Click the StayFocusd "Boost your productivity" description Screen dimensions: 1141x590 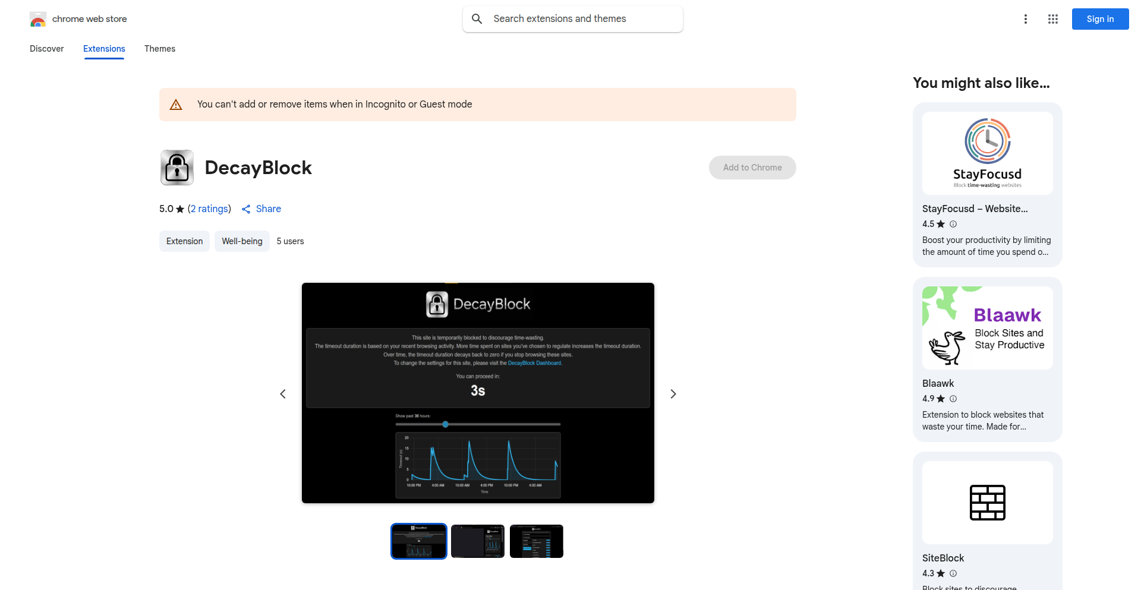[x=986, y=246]
